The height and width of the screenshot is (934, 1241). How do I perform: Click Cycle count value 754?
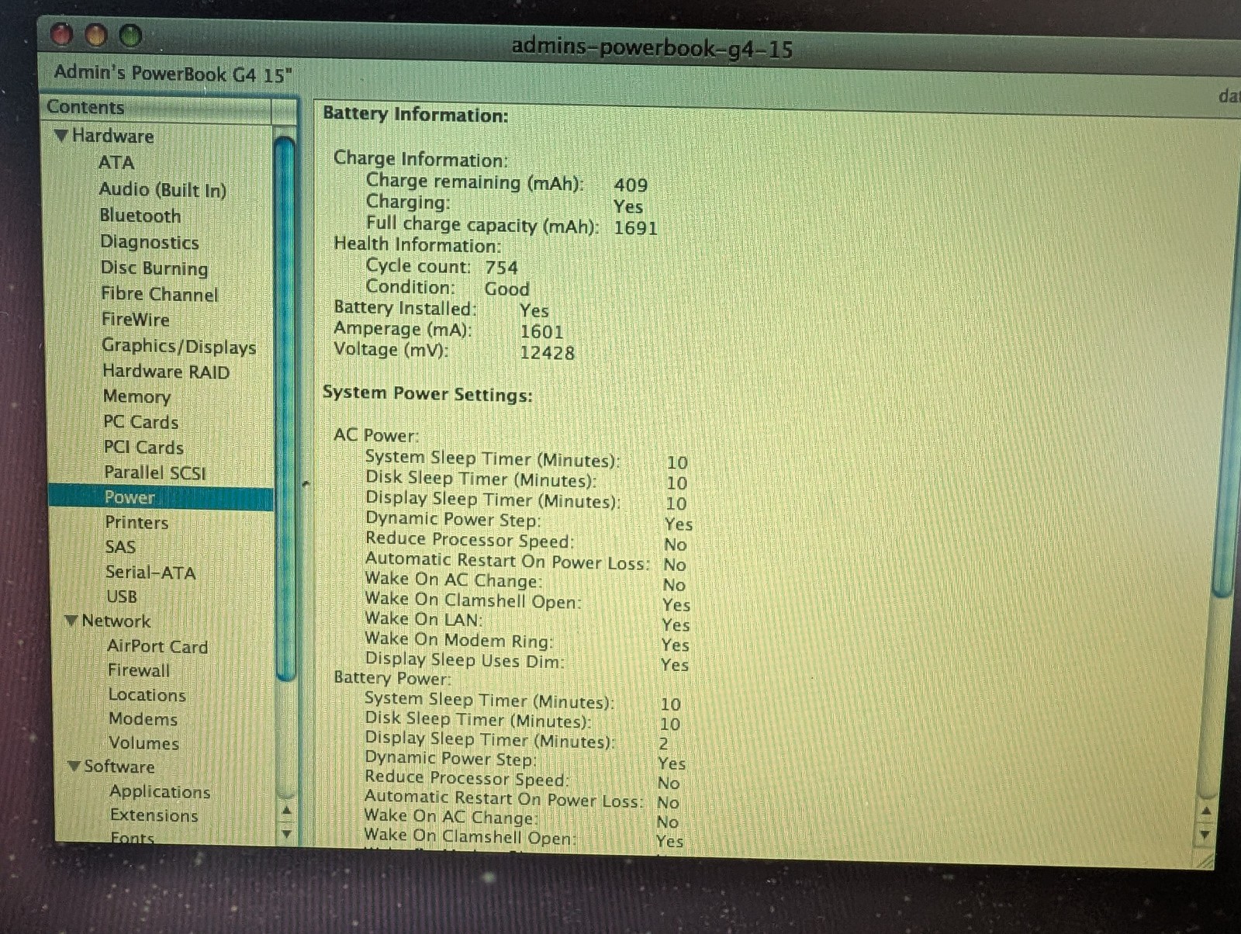click(x=501, y=268)
